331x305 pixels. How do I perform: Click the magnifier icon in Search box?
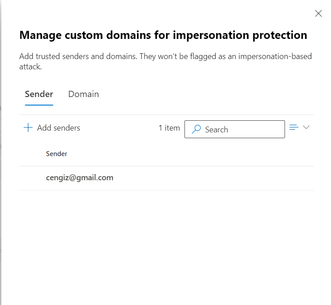click(196, 130)
